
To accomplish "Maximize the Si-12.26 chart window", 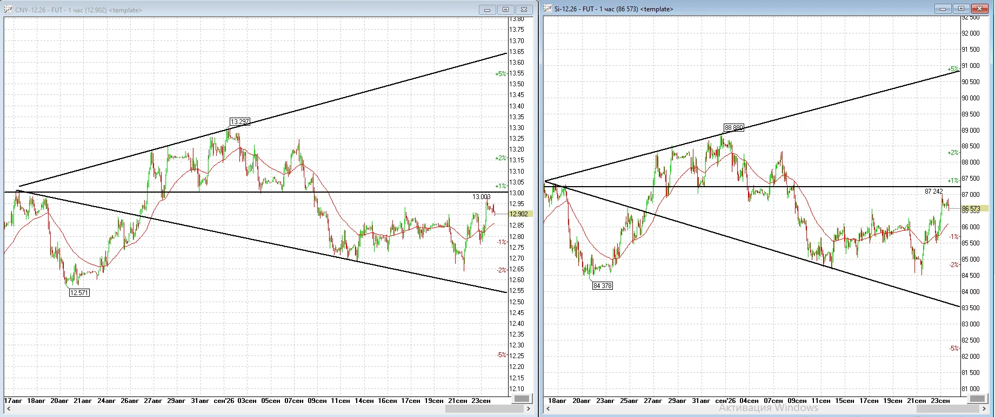I will click(961, 9).
